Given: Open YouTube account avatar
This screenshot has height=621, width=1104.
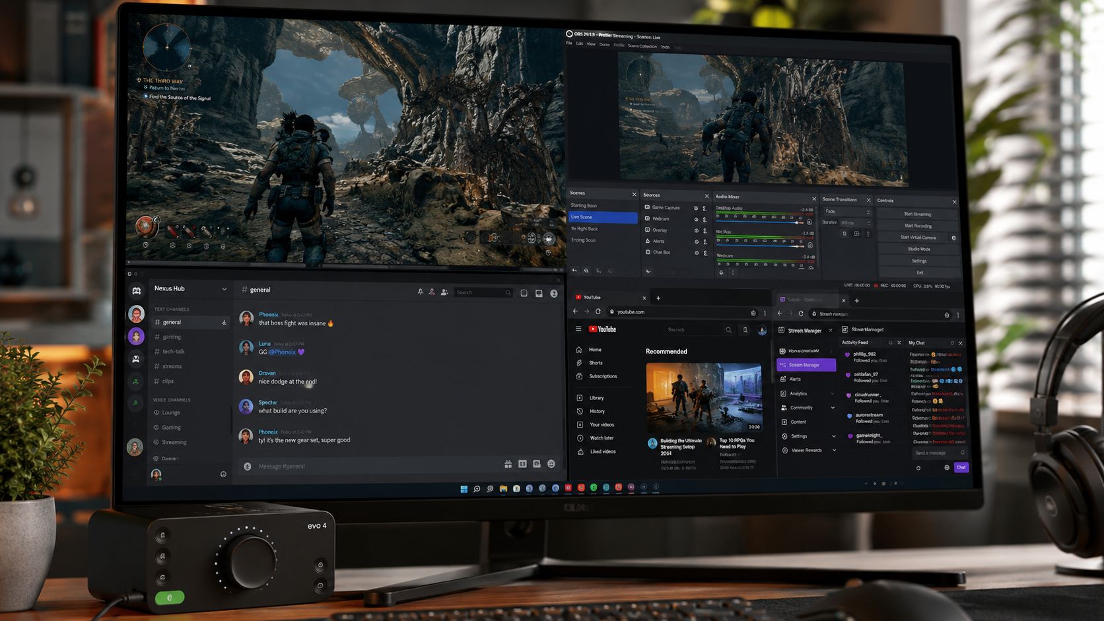Looking at the screenshot, I should coord(762,331).
